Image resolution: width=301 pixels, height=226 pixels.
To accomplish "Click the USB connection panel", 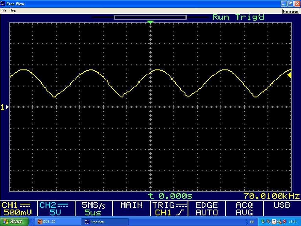I will click(282, 209).
